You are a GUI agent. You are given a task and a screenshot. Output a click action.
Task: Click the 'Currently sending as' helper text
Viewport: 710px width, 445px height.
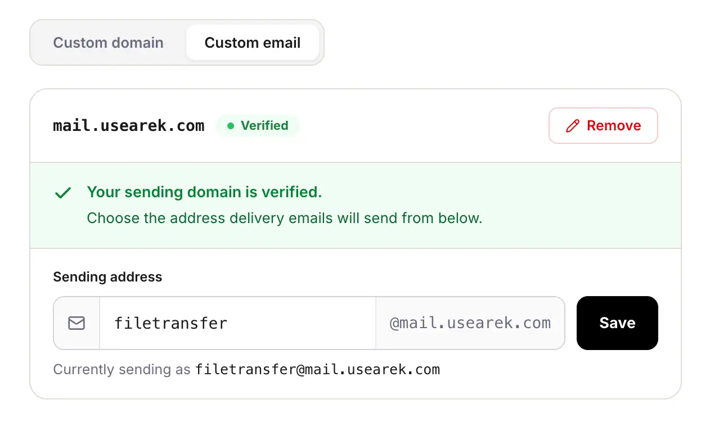click(x=122, y=370)
